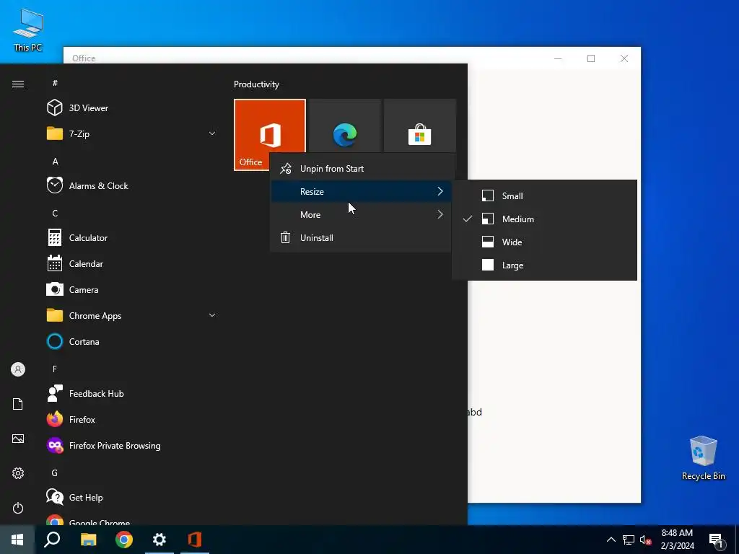
Task: Select the This PC desktop icon
Action: click(x=28, y=30)
